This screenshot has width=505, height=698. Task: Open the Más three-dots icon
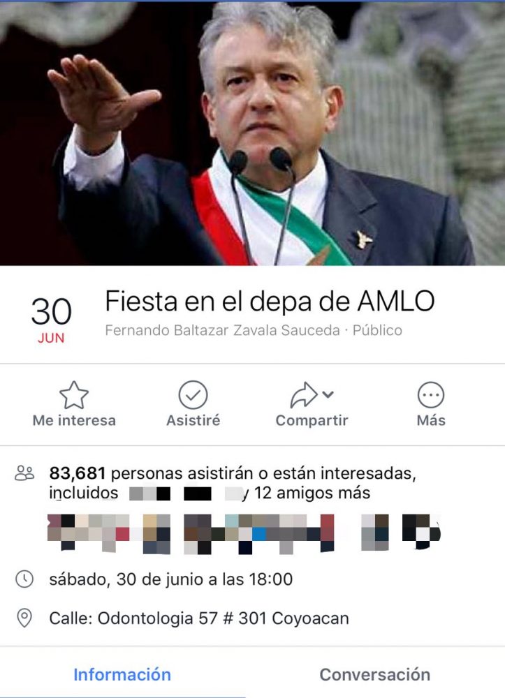(x=431, y=395)
